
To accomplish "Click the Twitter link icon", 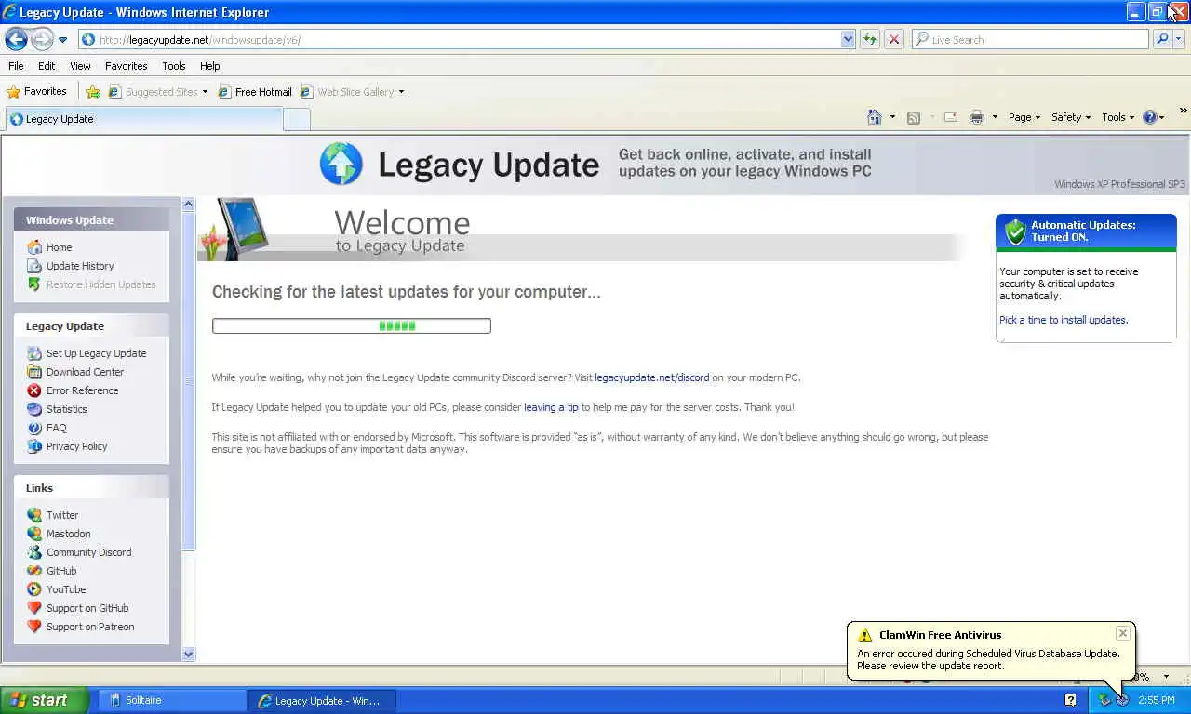I will click(34, 515).
